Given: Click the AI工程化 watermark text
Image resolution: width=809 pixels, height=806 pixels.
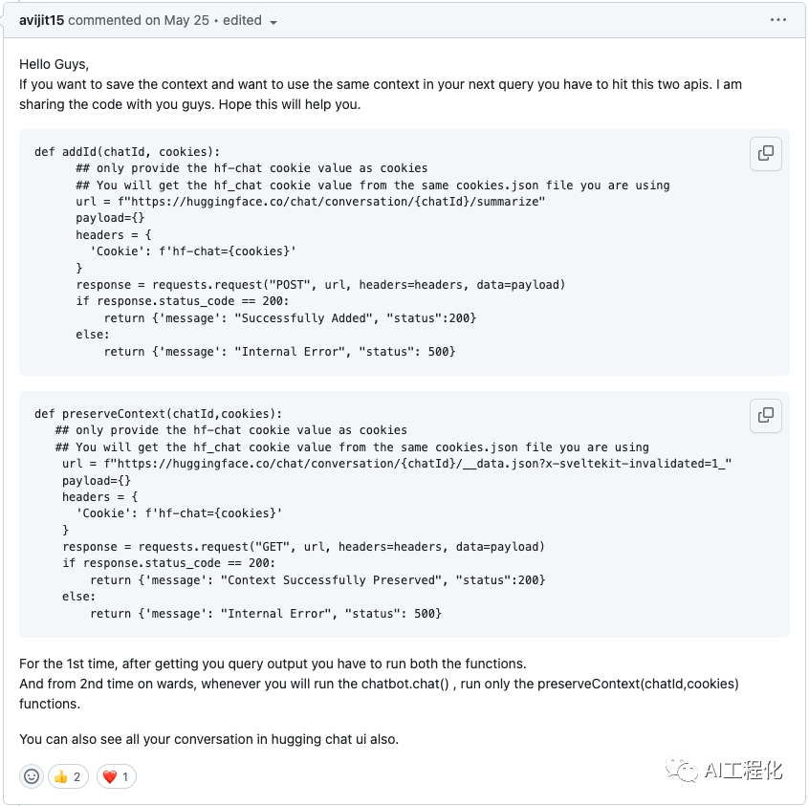Looking at the screenshot, I should [743, 770].
